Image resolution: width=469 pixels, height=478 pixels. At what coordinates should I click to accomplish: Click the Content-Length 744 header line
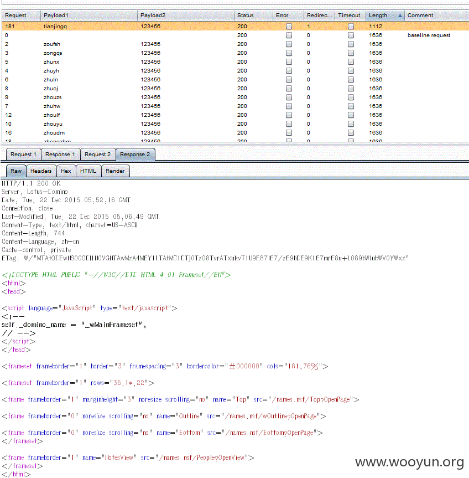[x=33, y=234]
